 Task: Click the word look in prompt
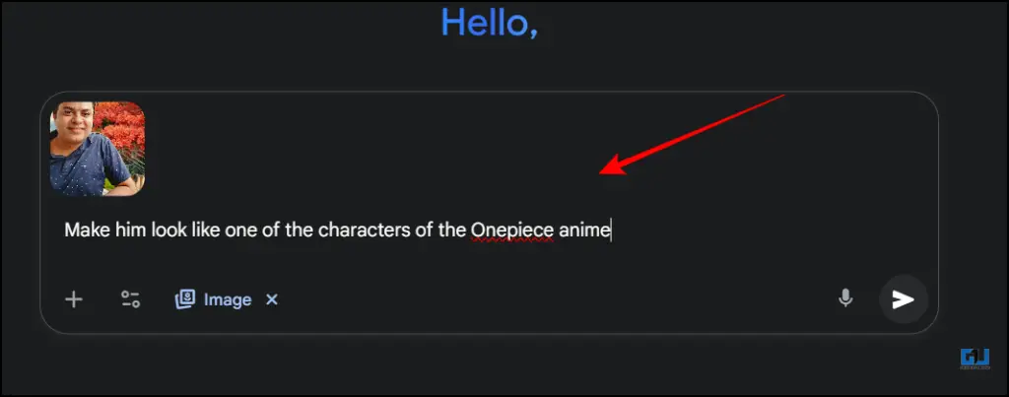[168, 230]
